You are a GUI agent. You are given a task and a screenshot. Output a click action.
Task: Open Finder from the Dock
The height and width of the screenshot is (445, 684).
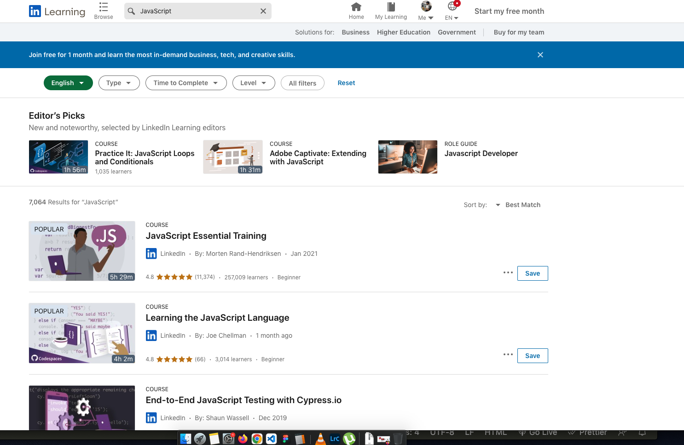[185, 439]
